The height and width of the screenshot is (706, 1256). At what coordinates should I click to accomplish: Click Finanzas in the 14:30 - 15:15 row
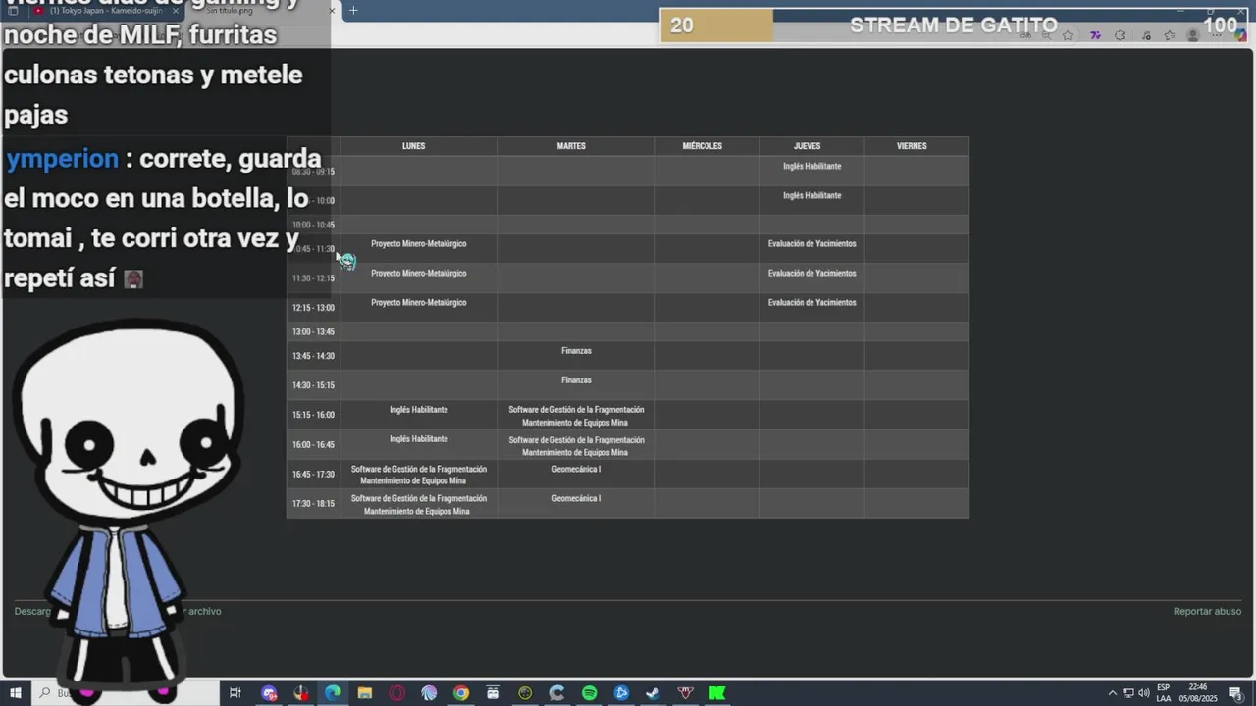point(576,380)
